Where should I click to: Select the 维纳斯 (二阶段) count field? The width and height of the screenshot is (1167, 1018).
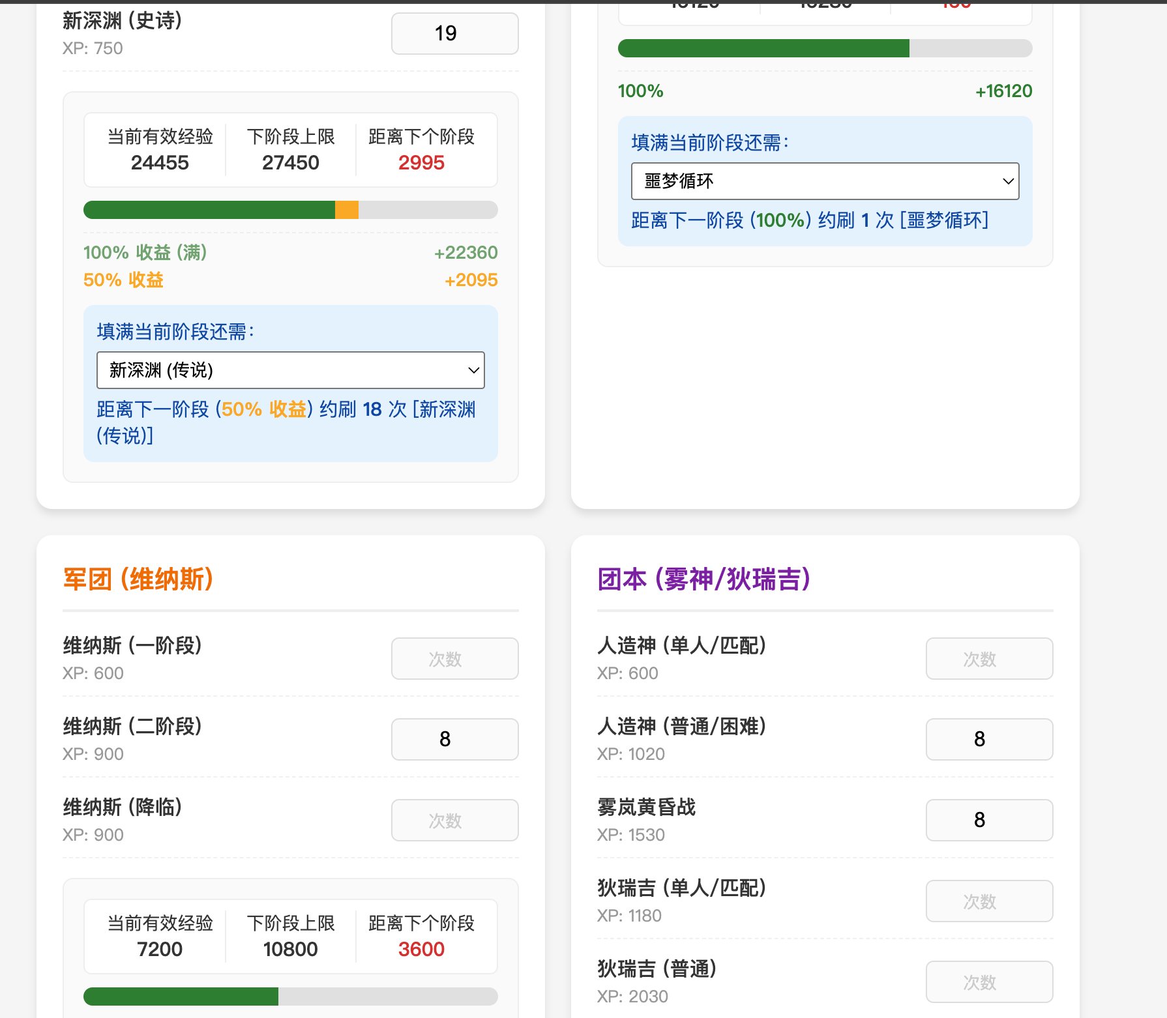(454, 739)
